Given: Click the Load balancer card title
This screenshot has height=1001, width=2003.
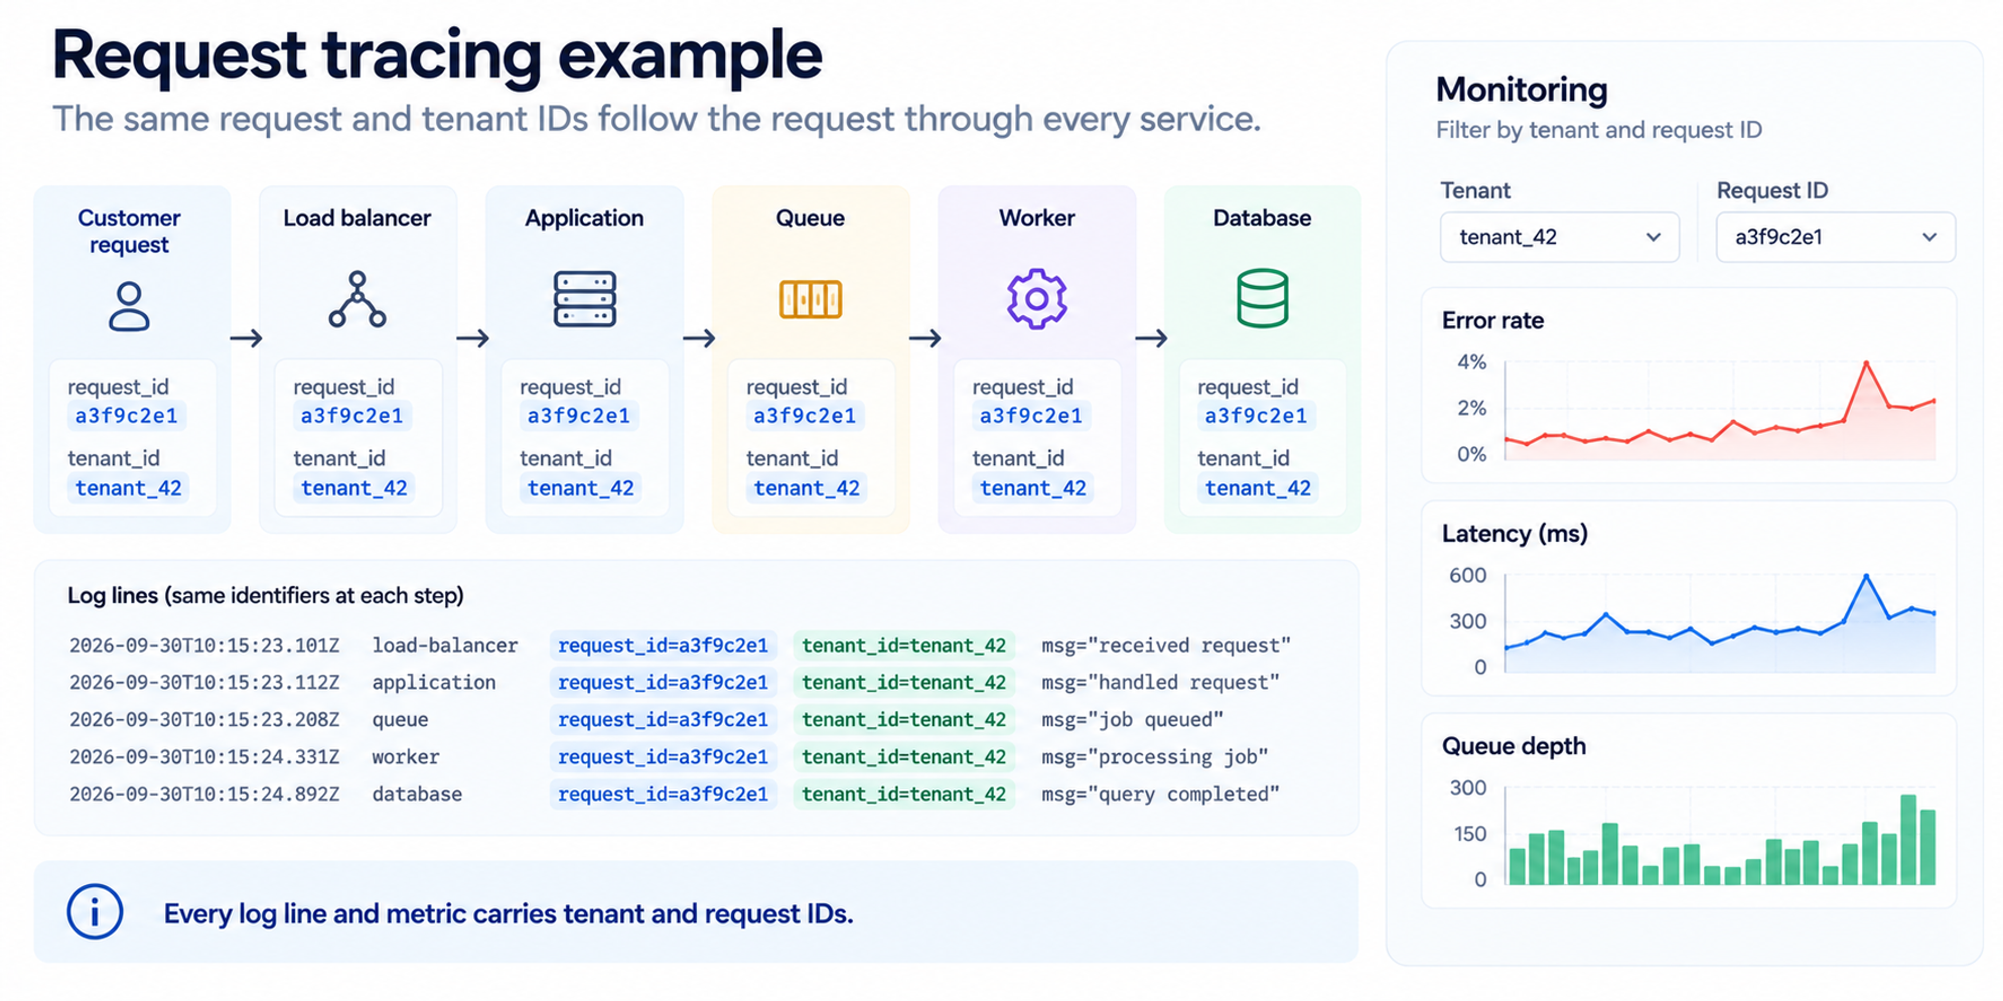Looking at the screenshot, I should click(357, 217).
